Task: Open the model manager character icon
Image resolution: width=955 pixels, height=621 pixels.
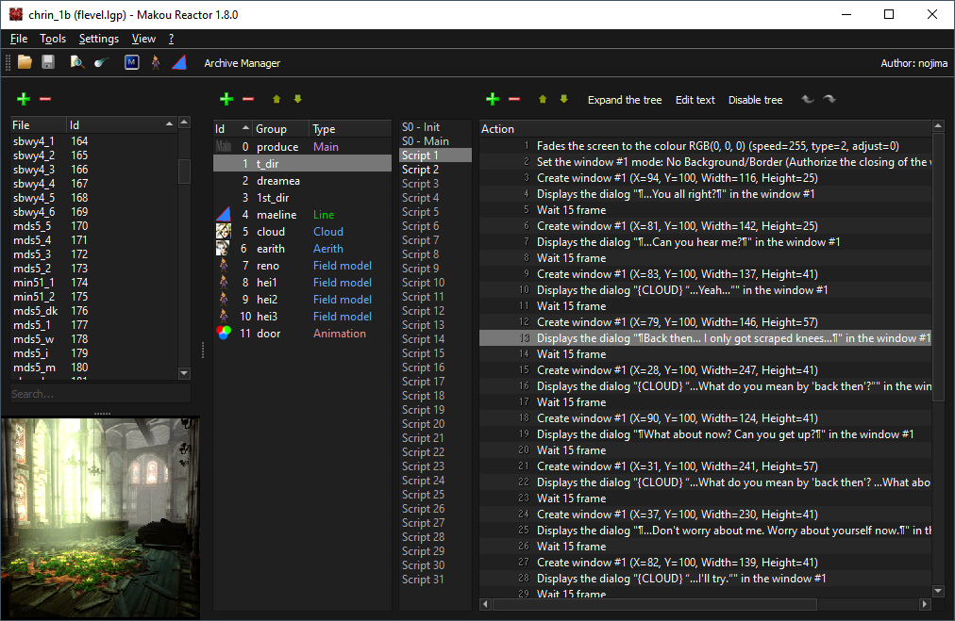Action: click(x=156, y=62)
